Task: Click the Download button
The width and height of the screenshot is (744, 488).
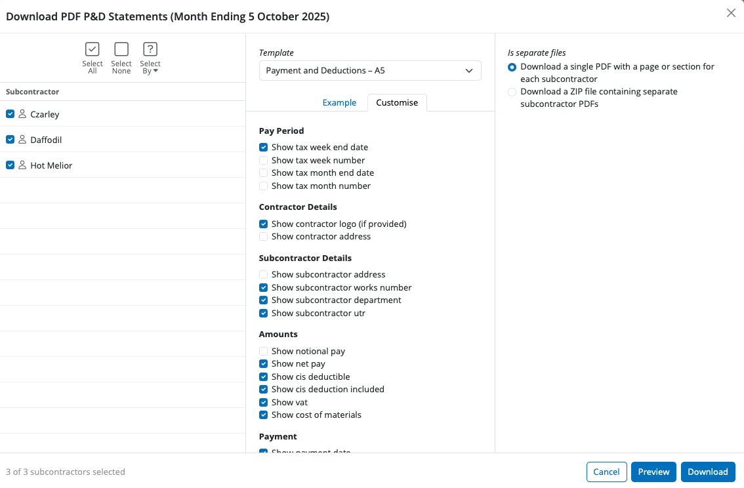Action: point(708,472)
